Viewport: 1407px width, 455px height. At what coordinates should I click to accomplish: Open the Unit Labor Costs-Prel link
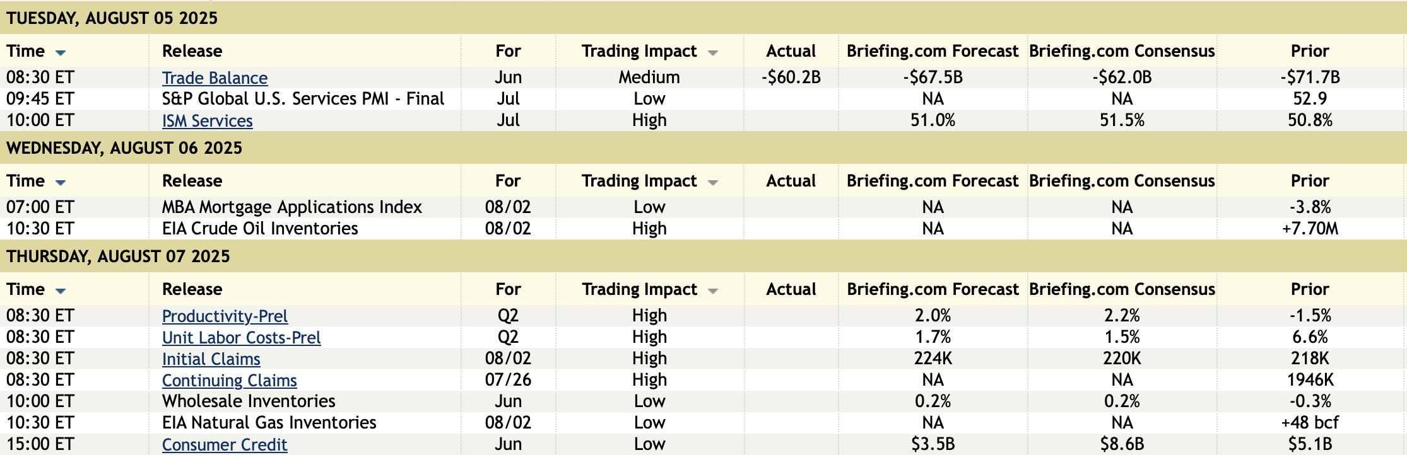click(x=241, y=338)
